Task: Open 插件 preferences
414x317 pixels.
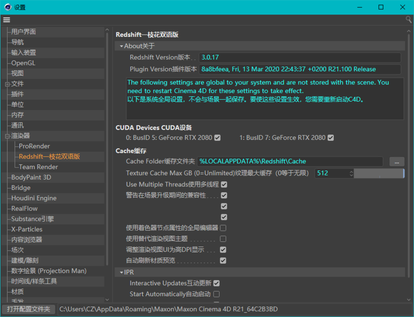Action: (17, 94)
